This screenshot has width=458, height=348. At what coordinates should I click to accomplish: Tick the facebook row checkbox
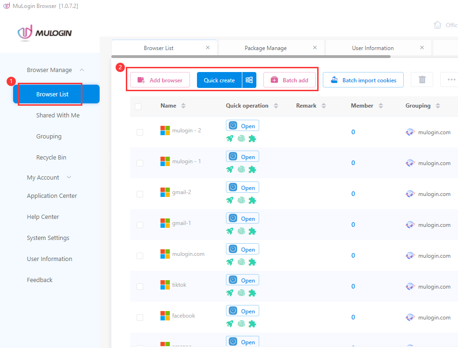click(140, 317)
